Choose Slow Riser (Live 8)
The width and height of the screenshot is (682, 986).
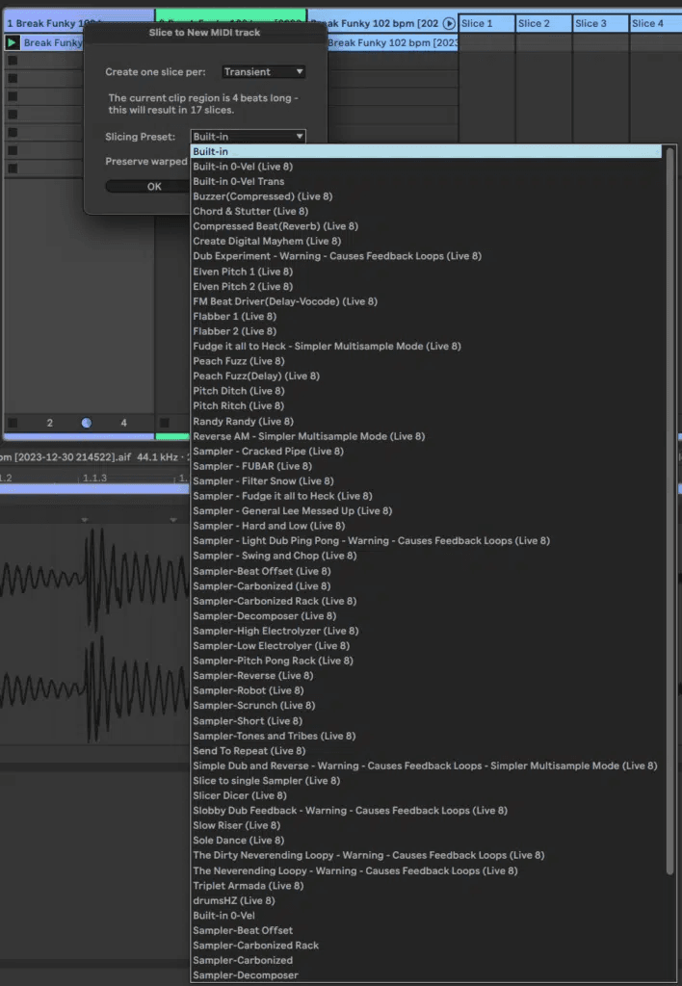(427, 825)
